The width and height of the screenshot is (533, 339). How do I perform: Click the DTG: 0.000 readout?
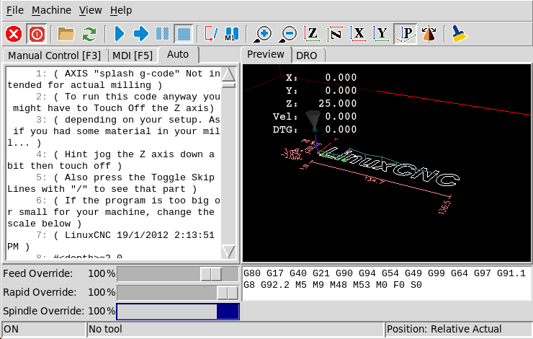click(315, 130)
